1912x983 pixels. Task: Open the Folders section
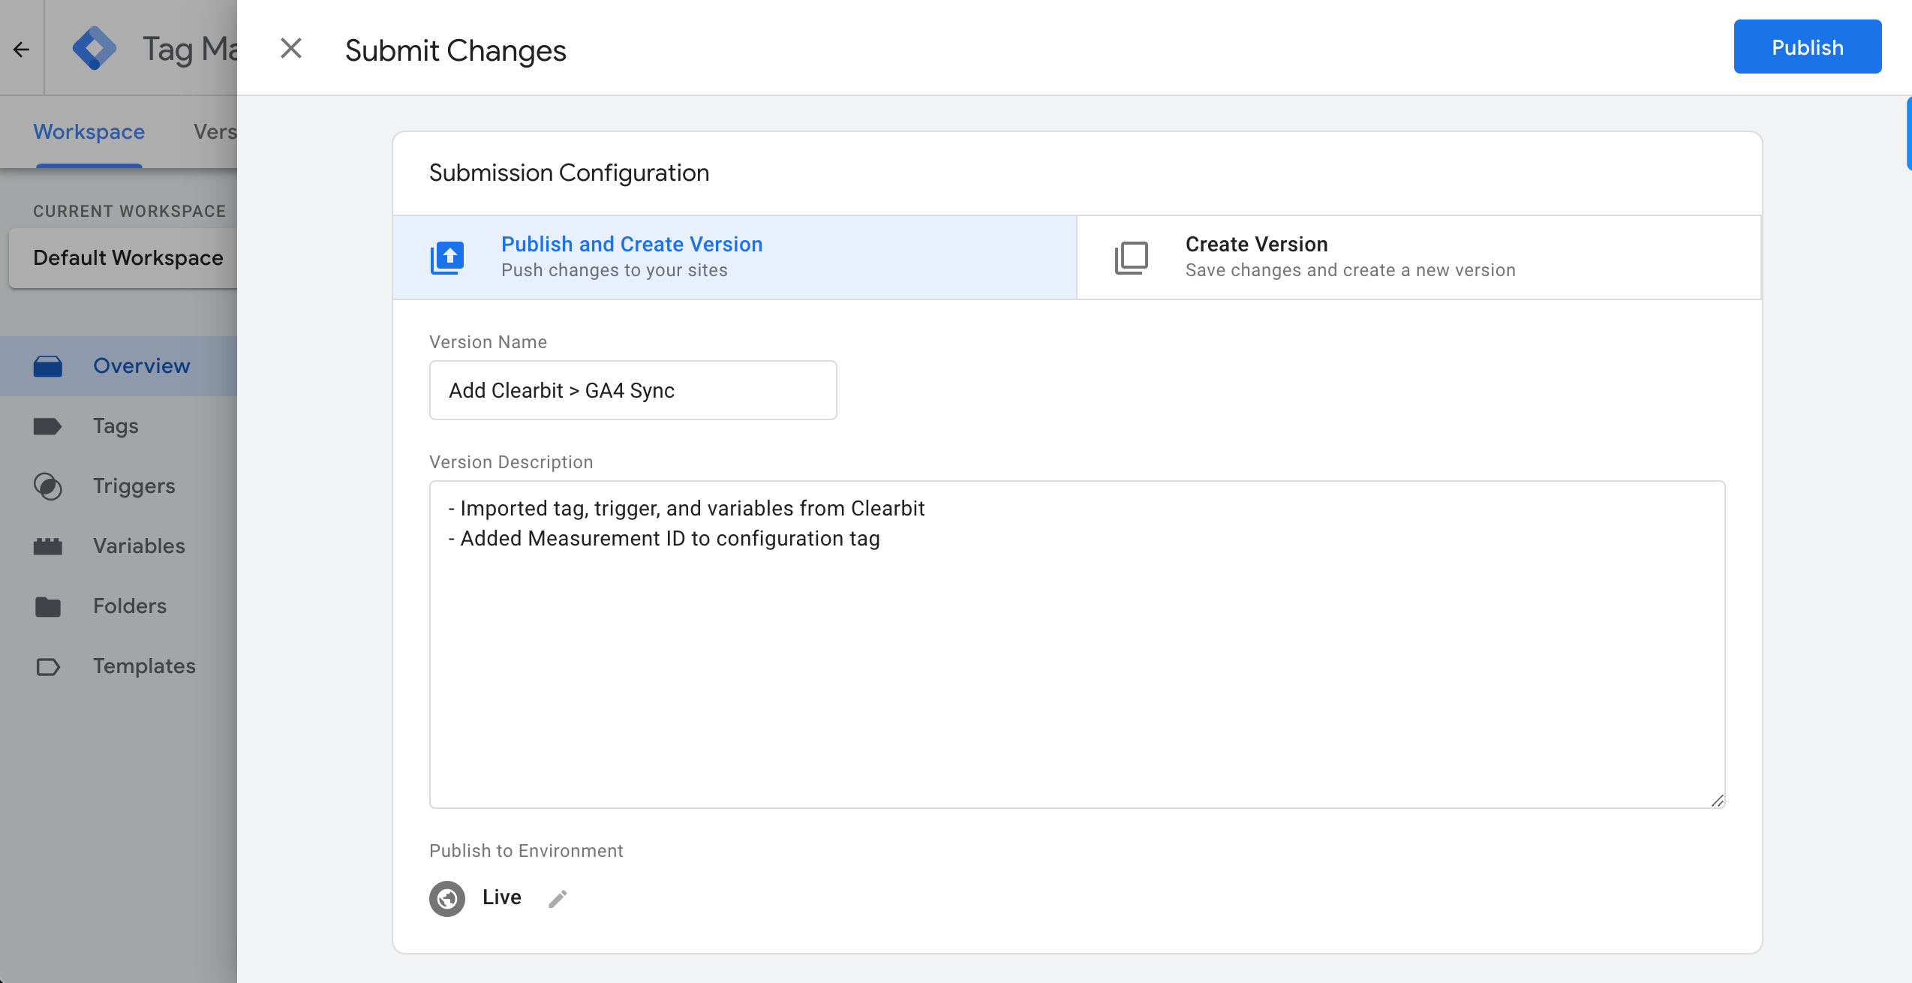[x=119, y=606]
